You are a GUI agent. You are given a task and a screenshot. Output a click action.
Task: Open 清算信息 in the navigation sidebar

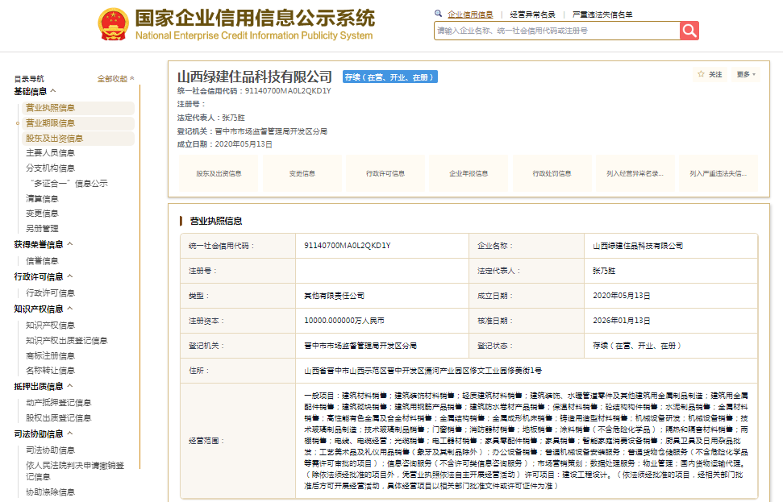point(42,198)
